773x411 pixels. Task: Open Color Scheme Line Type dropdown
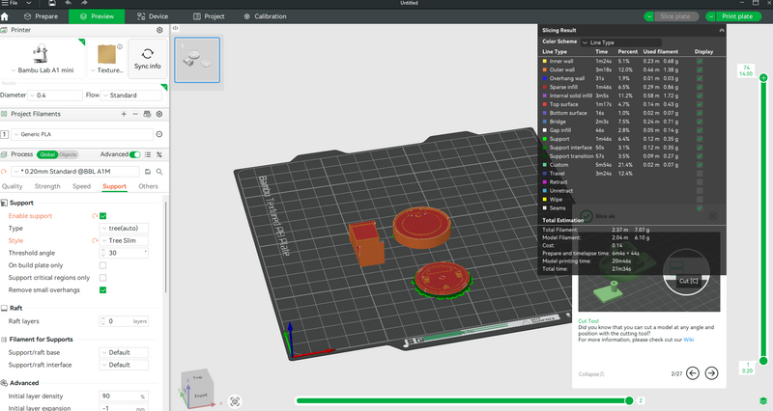click(620, 42)
